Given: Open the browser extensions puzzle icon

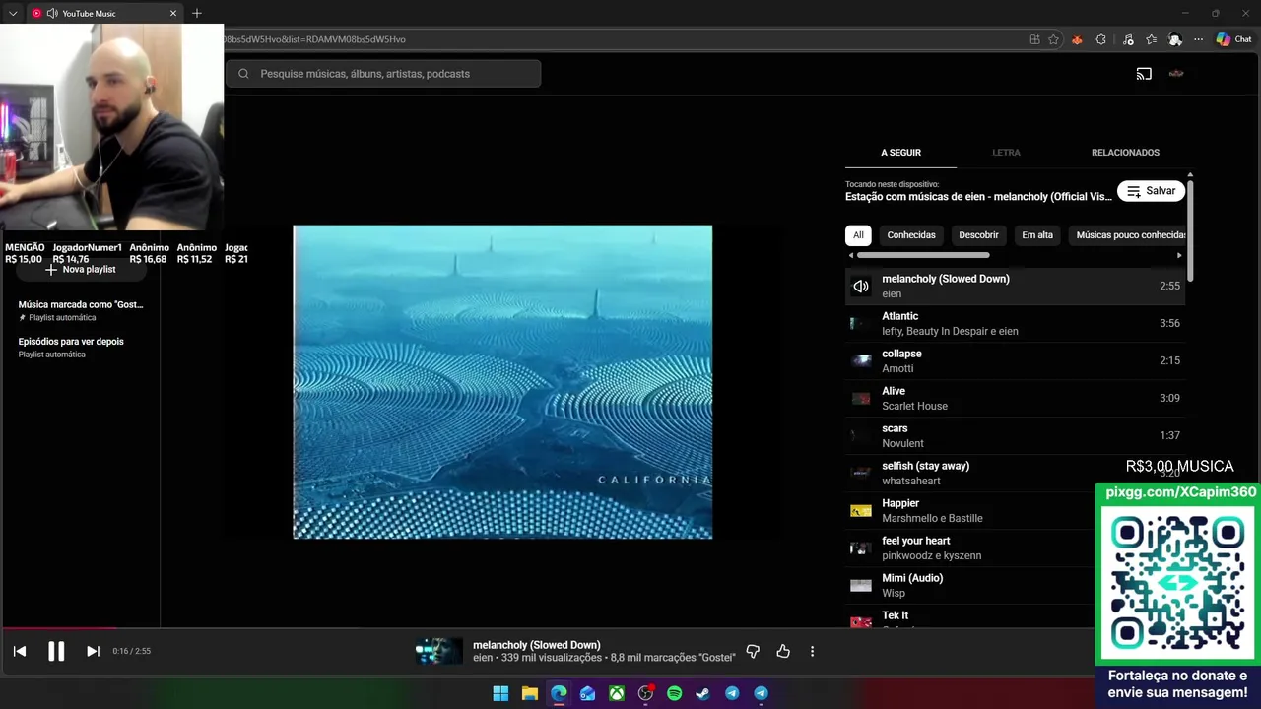Looking at the screenshot, I should (1101, 39).
